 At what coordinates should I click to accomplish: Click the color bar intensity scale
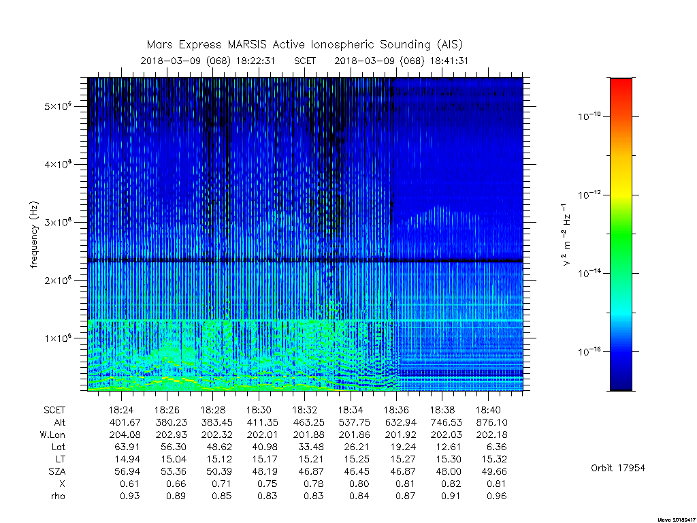point(621,234)
